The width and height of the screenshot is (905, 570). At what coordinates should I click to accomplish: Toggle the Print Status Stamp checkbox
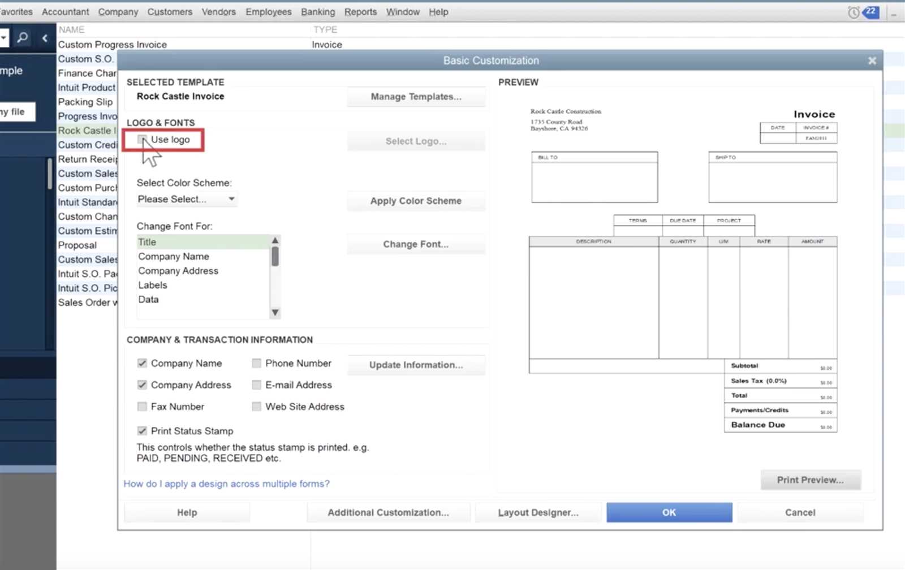(143, 431)
